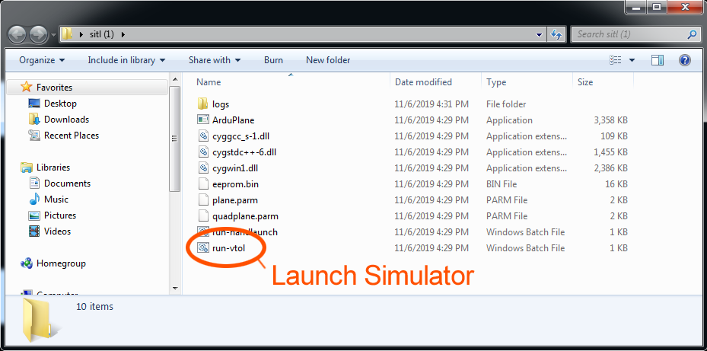Sort by the Name column header

pos(209,82)
